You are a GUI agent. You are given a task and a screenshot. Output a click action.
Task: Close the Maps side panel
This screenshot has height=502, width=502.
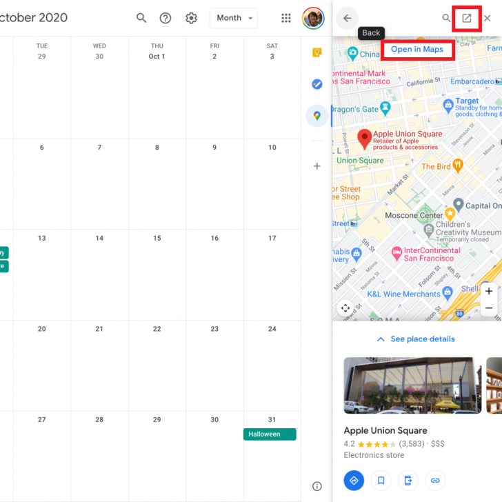(x=488, y=18)
